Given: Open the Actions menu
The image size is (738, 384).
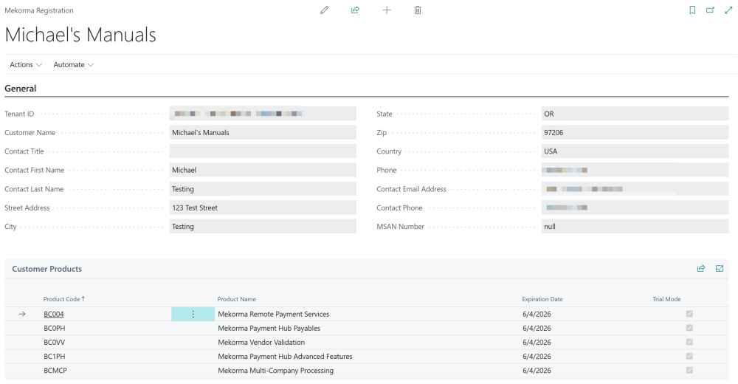Looking at the screenshot, I should pyautogui.click(x=26, y=64).
